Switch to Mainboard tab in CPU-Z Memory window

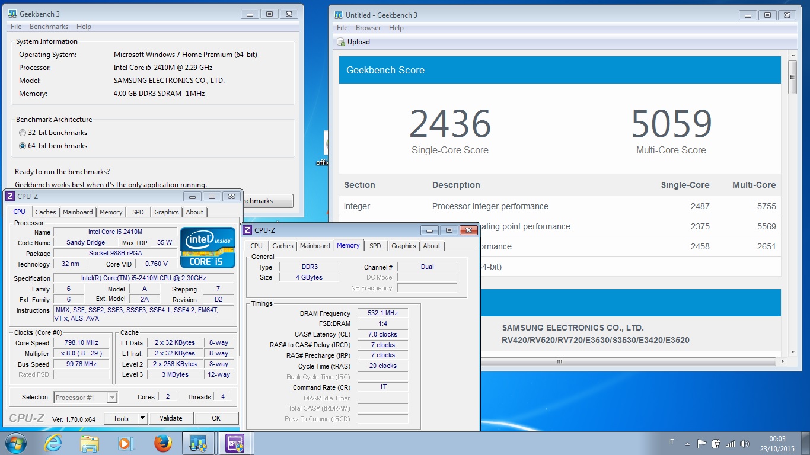coord(315,246)
